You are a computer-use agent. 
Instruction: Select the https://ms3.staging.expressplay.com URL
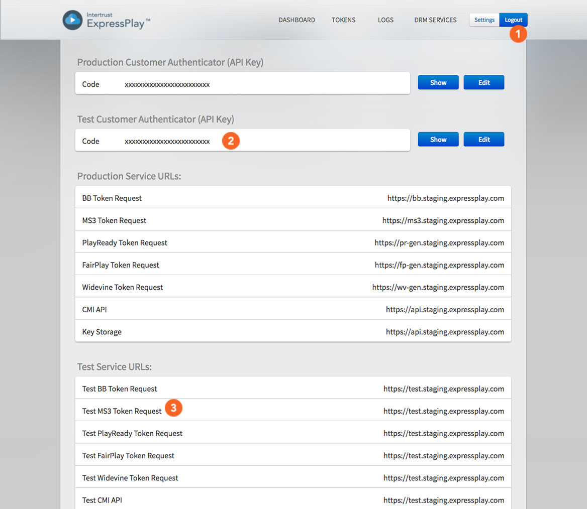(443, 221)
